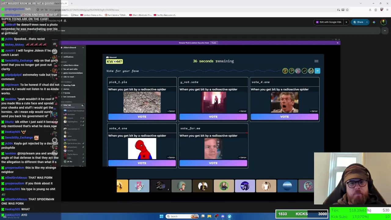Image resolution: width=391 pixels, height=220 pixels.
Task: Click the green-ringed participant avatar tile
Action: click(224, 186)
